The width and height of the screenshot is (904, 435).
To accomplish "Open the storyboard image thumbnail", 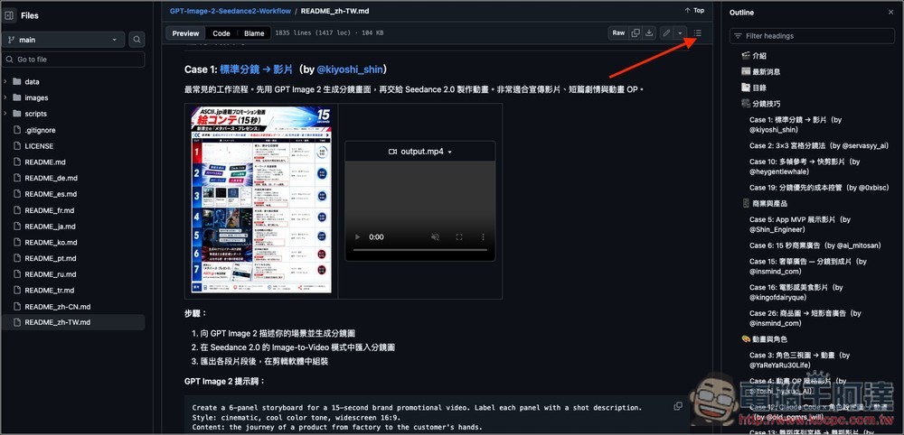I will (261, 199).
